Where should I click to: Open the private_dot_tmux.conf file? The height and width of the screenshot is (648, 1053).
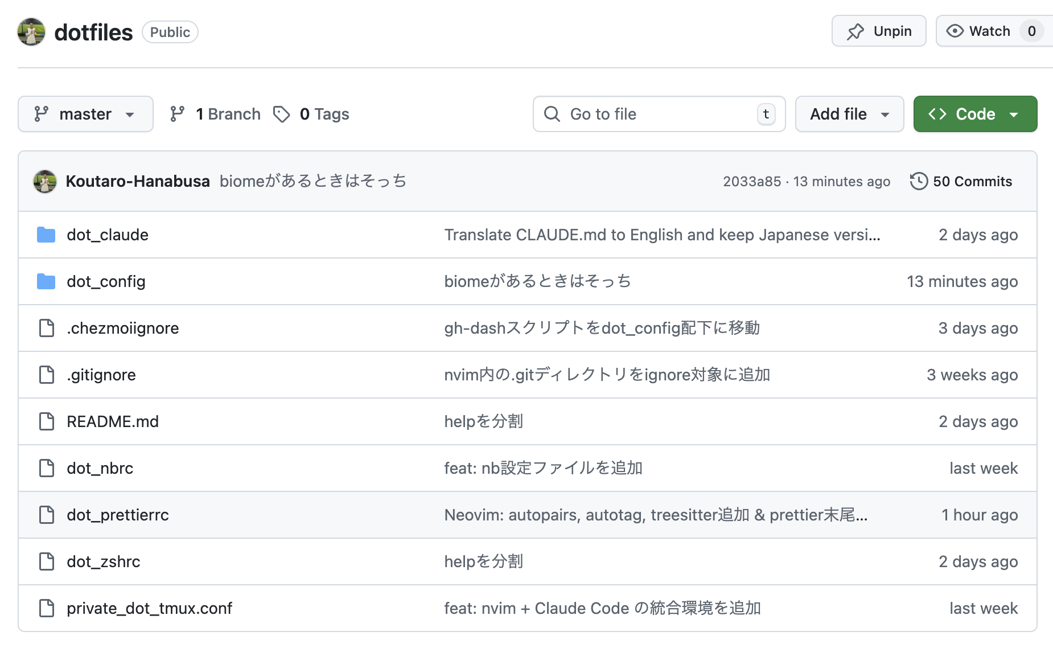tap(149, 608)
